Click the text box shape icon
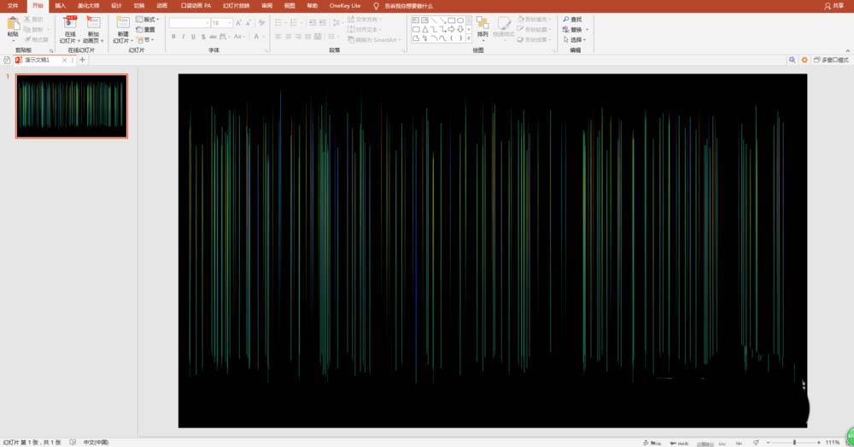The image size is (854, 447). (416, 21)
